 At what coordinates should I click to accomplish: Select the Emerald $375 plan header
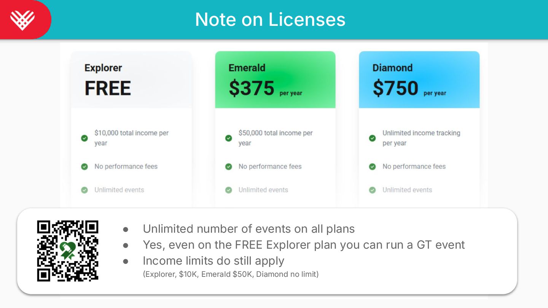click(275, 80)
